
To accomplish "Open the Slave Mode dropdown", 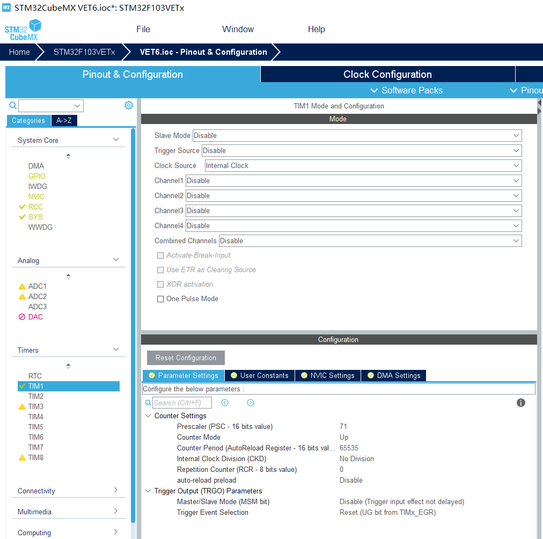I will pos(357,135).
